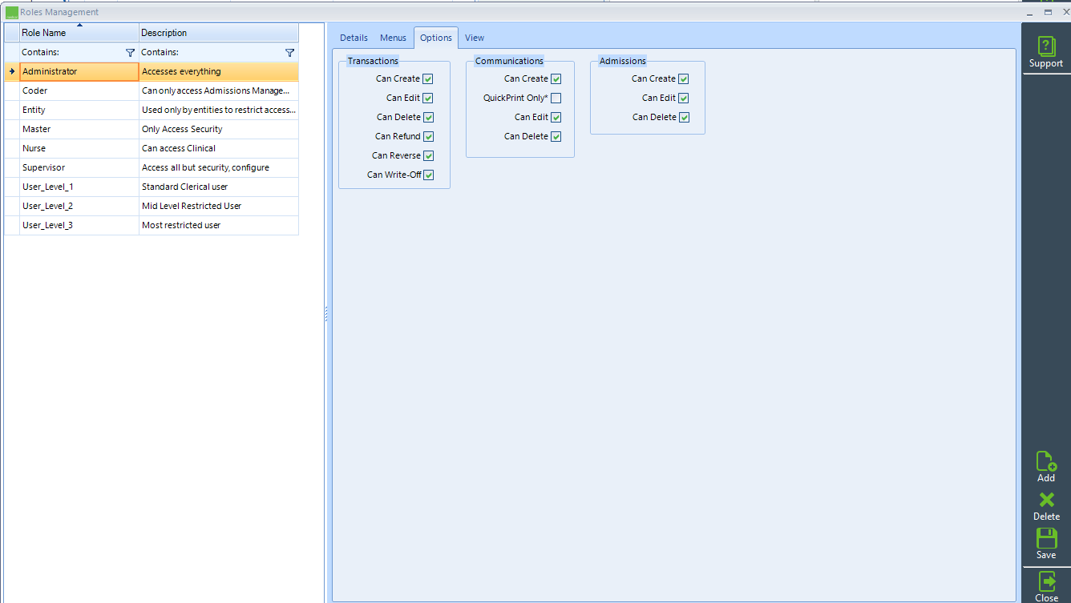Toggle Transactions Can Delete checkbox
The width and height of the screenshot is (1071, 603).
coord(428,117)
